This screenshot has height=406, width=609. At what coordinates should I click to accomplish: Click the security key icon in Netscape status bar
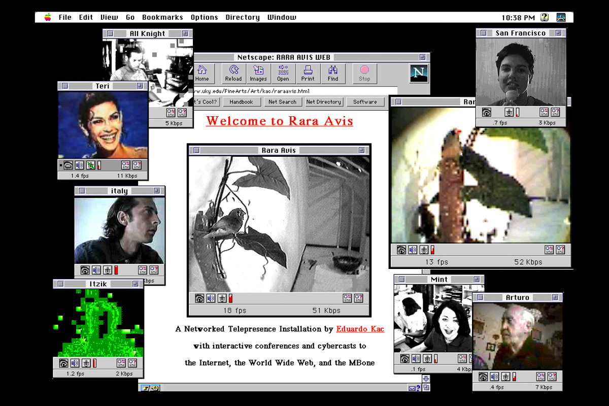pos(150,388)
